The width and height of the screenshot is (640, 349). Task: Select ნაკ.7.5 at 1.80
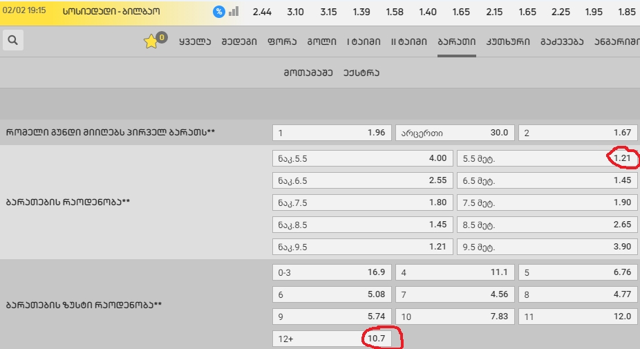[363, 202]
